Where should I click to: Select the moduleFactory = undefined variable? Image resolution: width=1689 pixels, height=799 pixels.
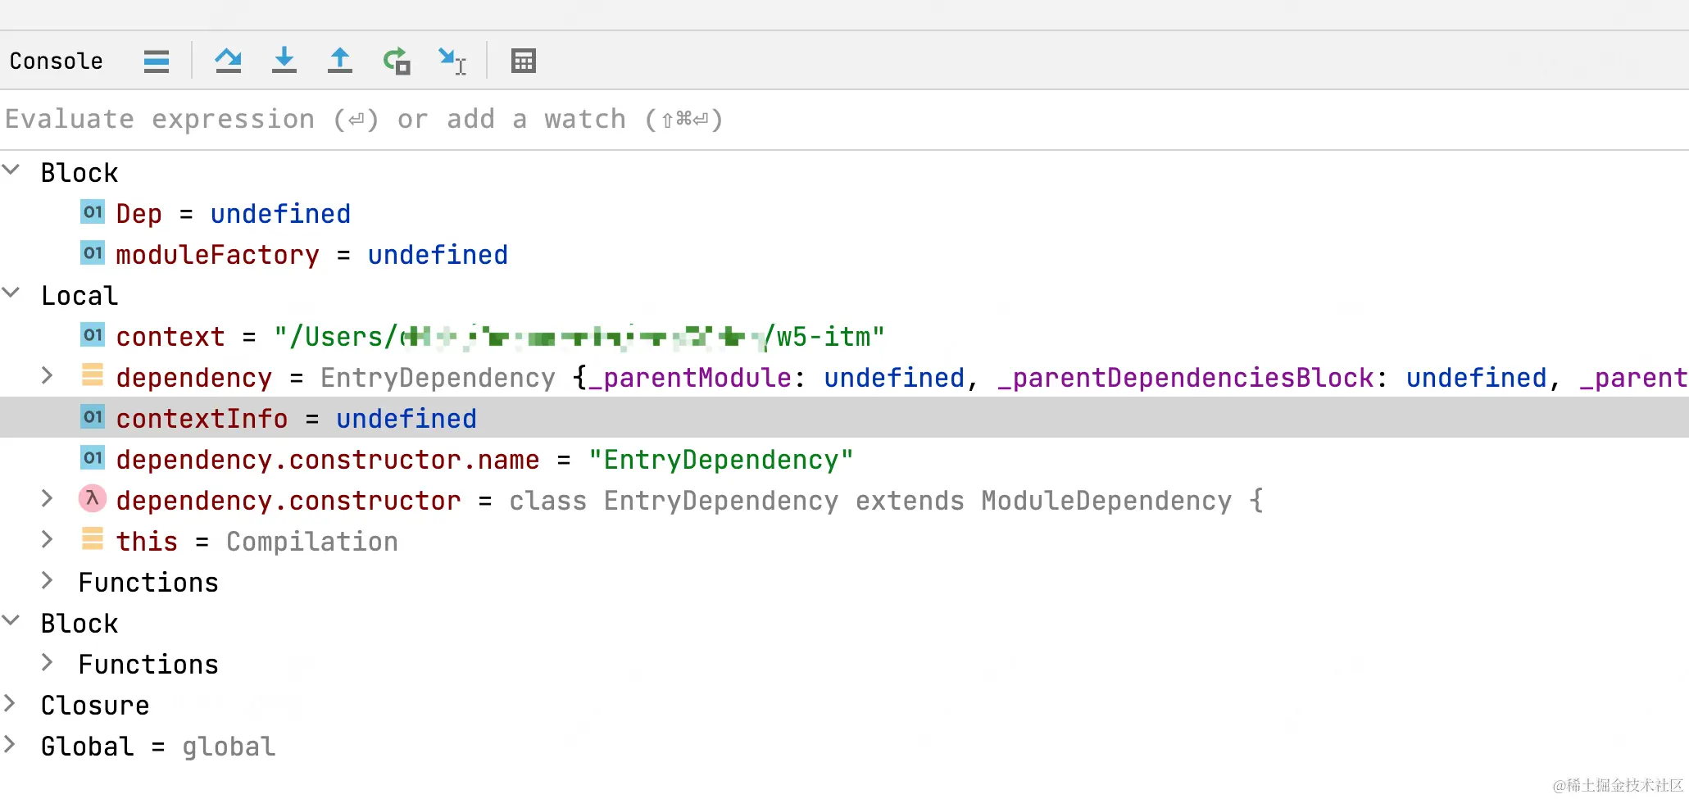(844, 255)
